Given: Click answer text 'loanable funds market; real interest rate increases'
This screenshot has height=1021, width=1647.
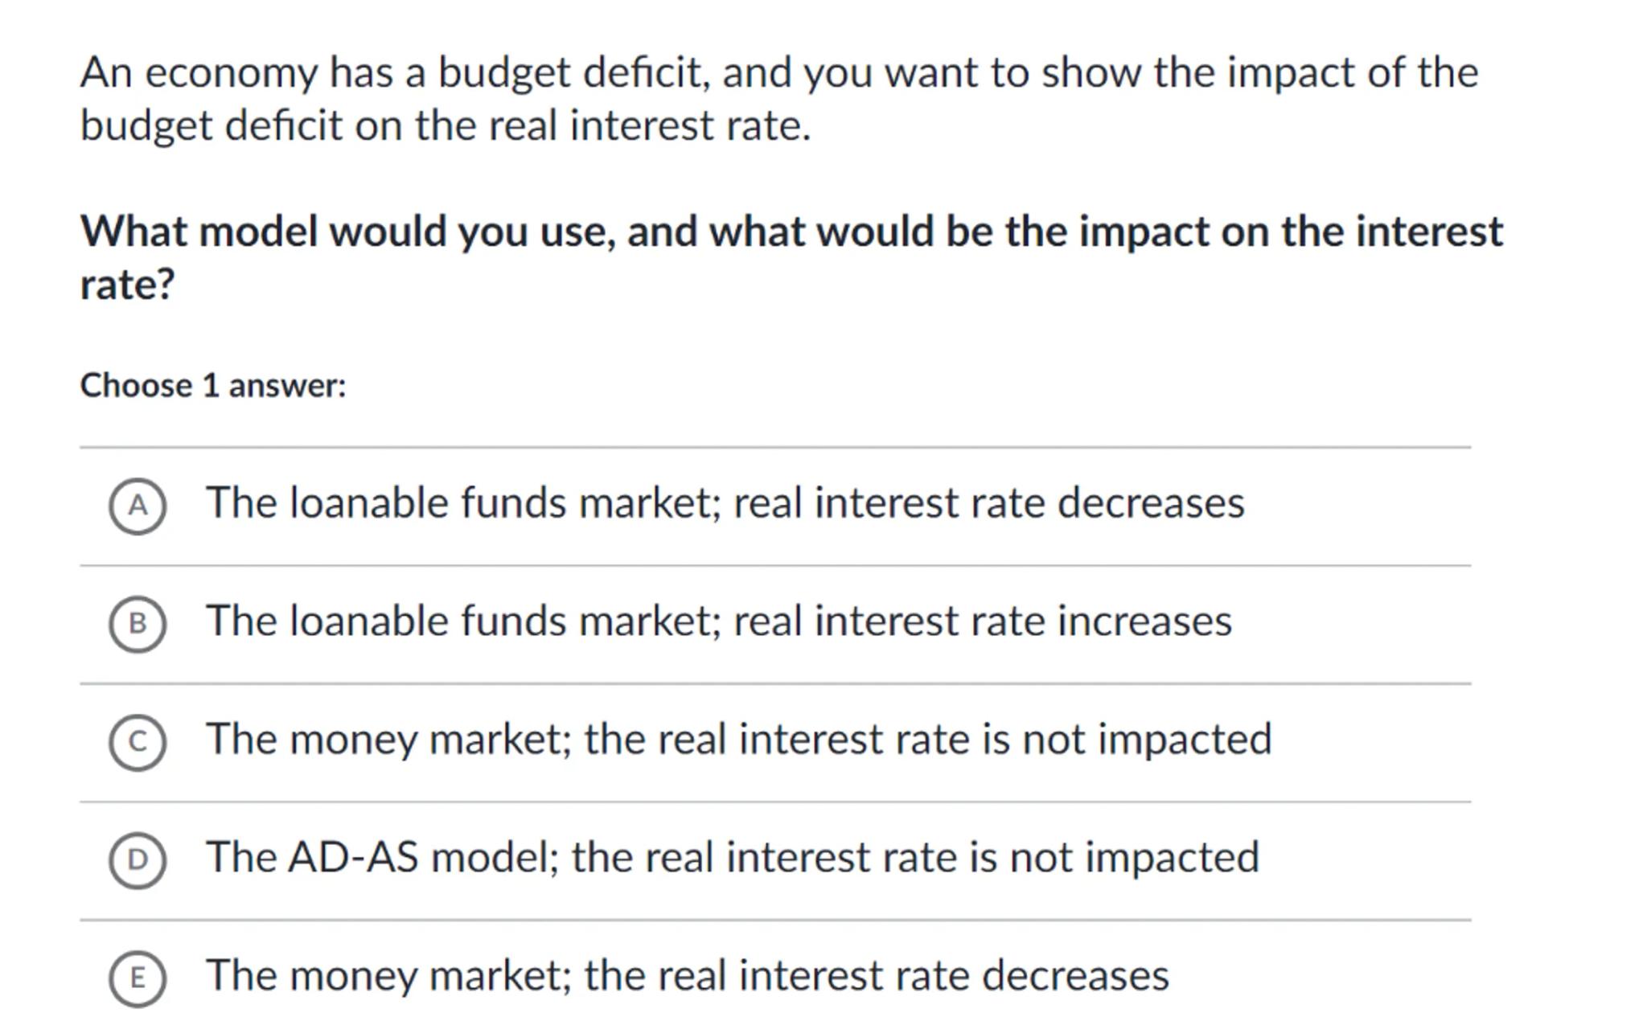Looking at the screenshot, I should click(718, 621).
